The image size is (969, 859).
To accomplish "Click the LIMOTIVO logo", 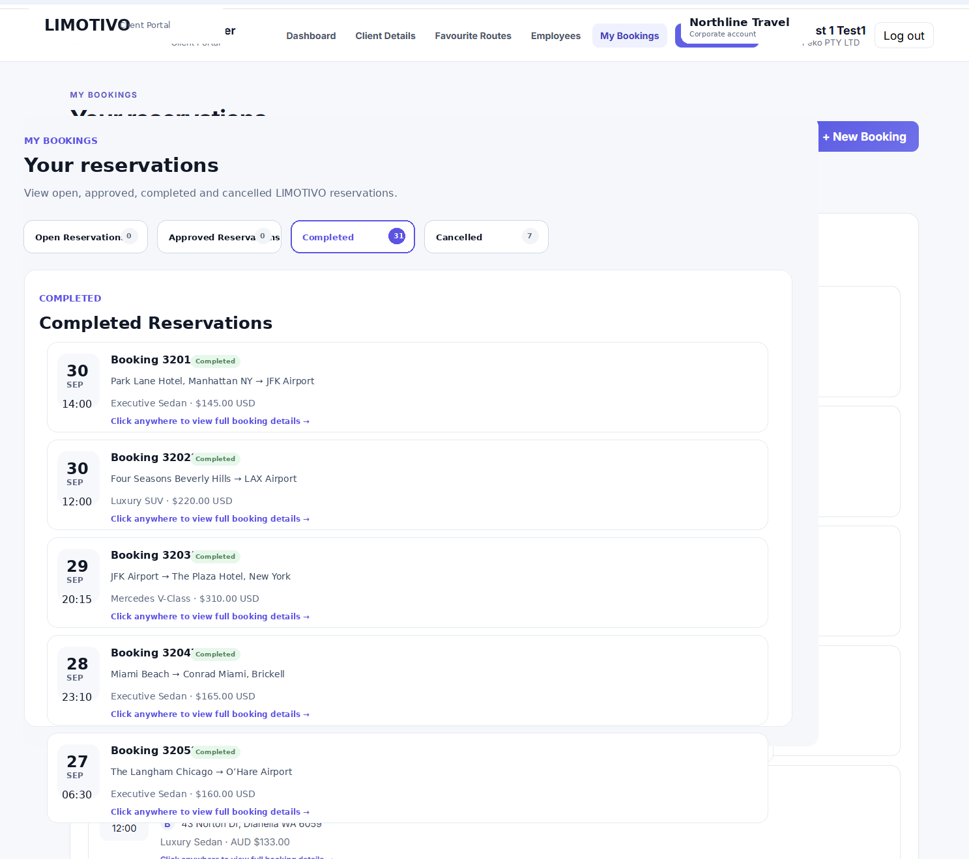I will tap(87, 25).
